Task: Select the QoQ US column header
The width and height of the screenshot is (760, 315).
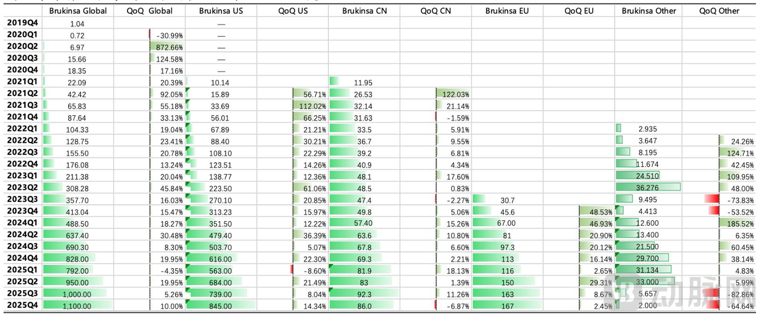Action: click(x=293, y=11)
